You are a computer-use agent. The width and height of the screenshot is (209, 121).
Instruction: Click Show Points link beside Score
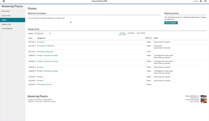pyautogui.click(x=151, y=38)
